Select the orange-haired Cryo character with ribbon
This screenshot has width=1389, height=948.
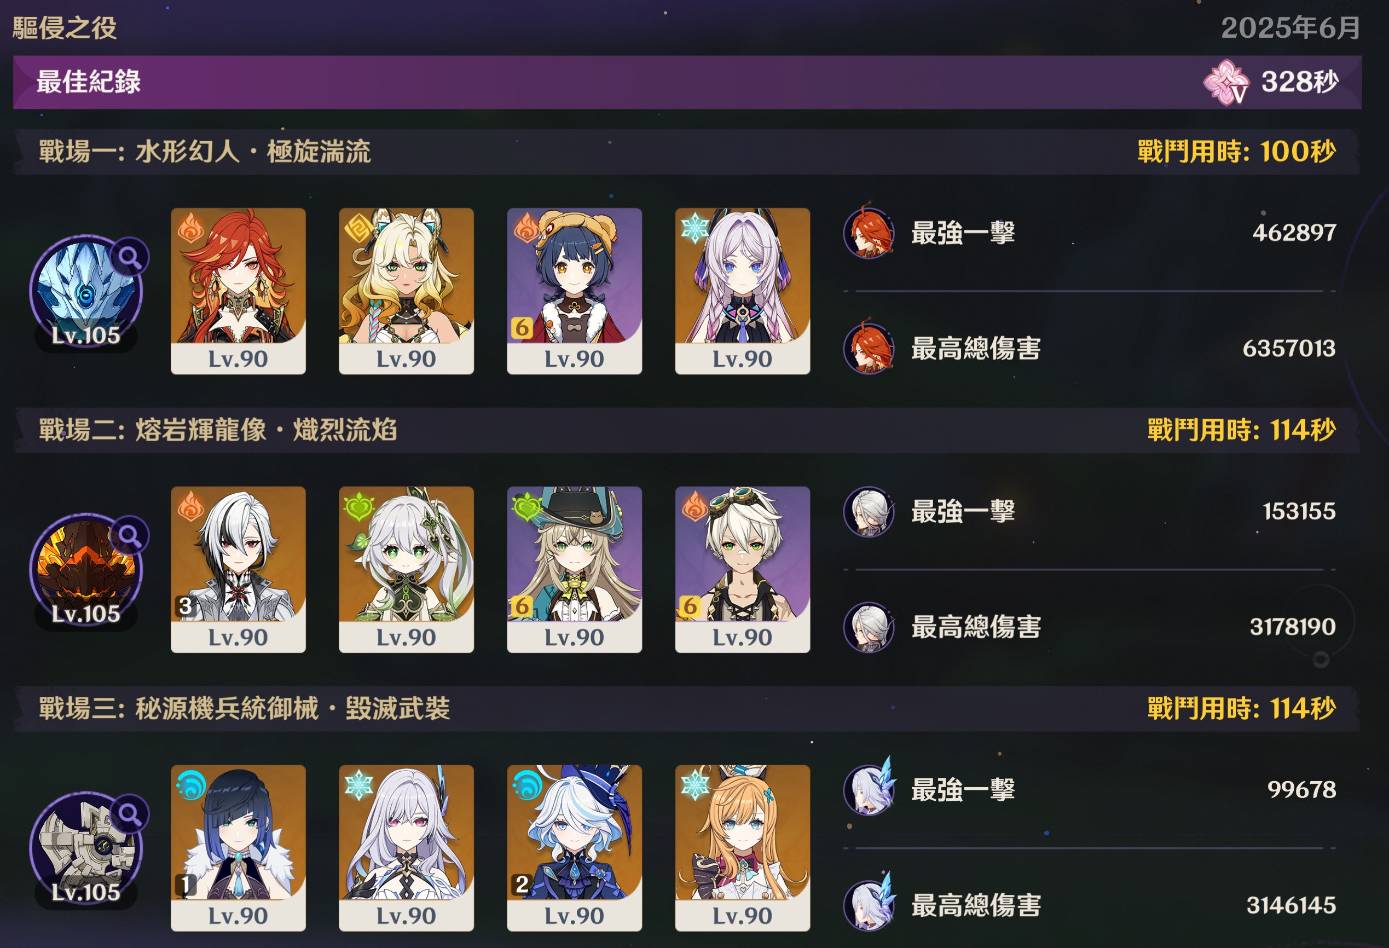coord(742,848)
